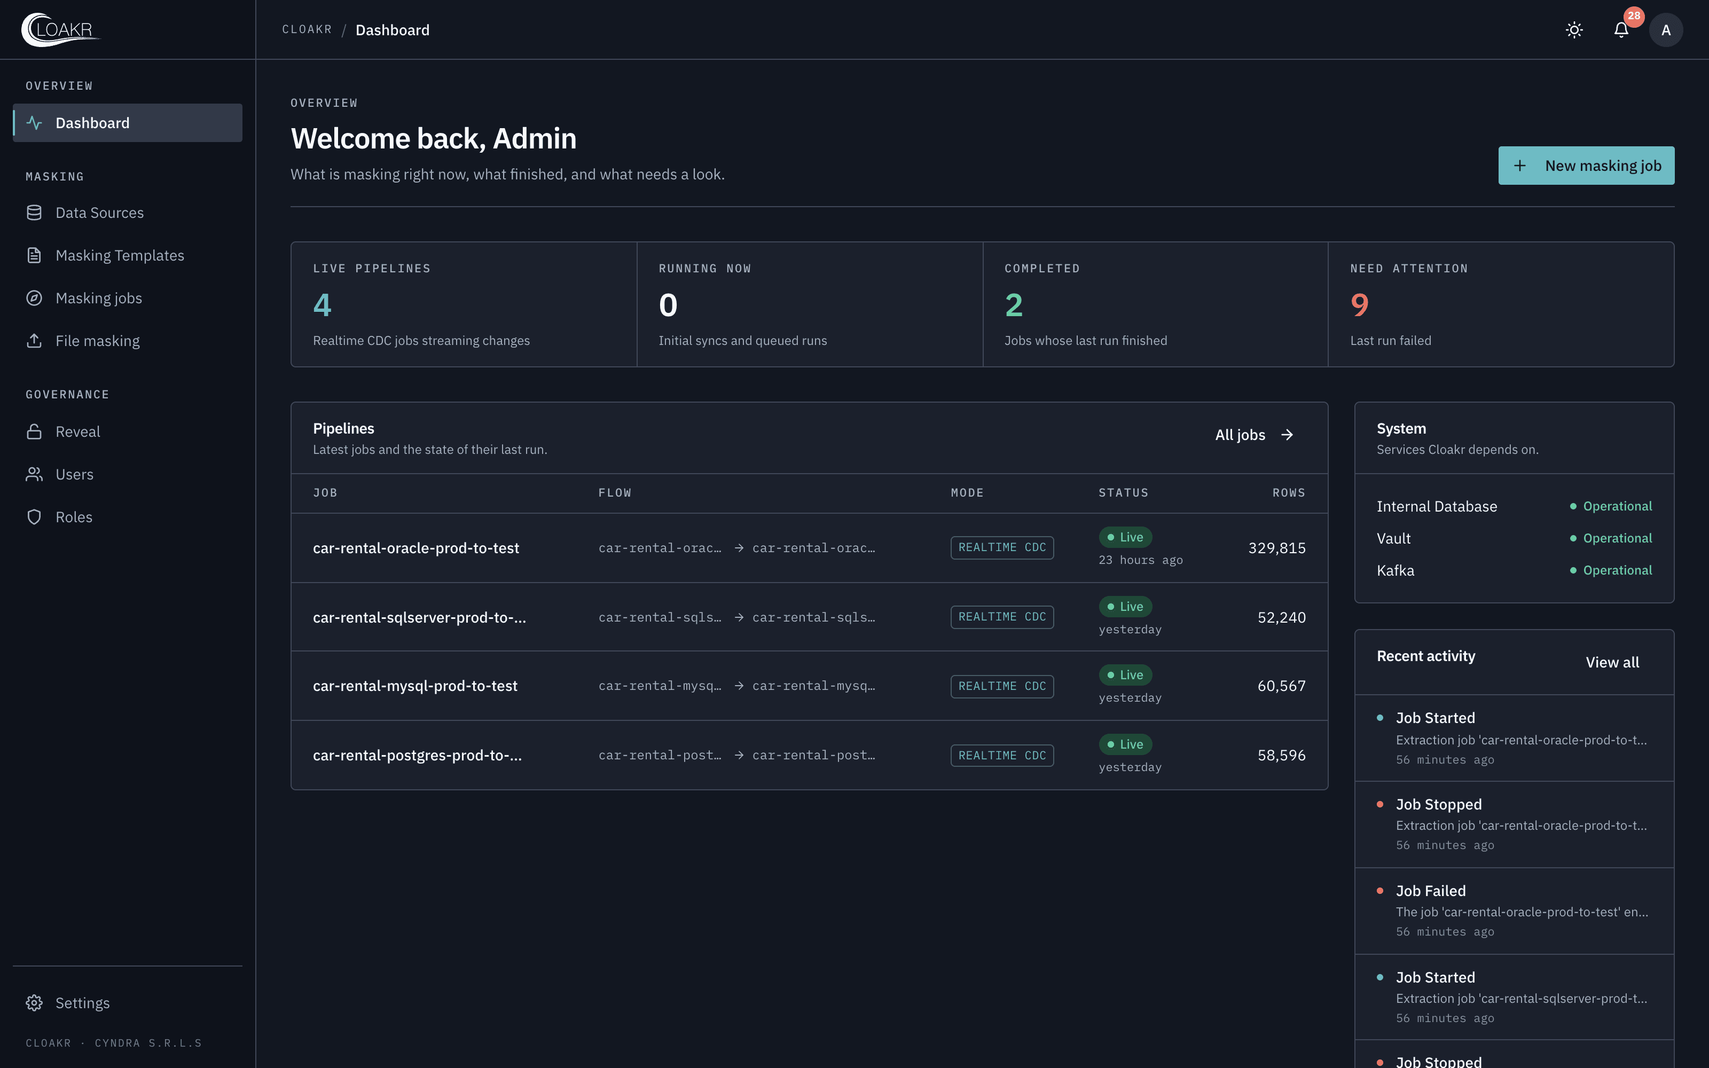The width and height of the screenshot is (1709, 1068).
Task: Click the Data Sources database icon
Action: pyautogui.click(x=34, y=213)
